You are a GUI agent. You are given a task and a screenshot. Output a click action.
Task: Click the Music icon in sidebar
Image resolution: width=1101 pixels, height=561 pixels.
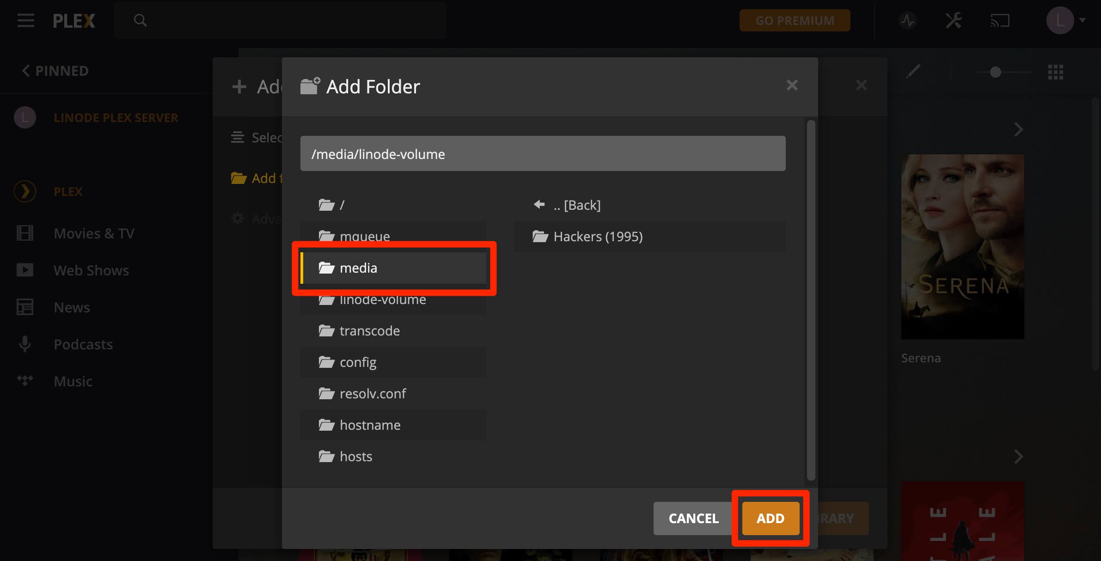pos(24,381)
